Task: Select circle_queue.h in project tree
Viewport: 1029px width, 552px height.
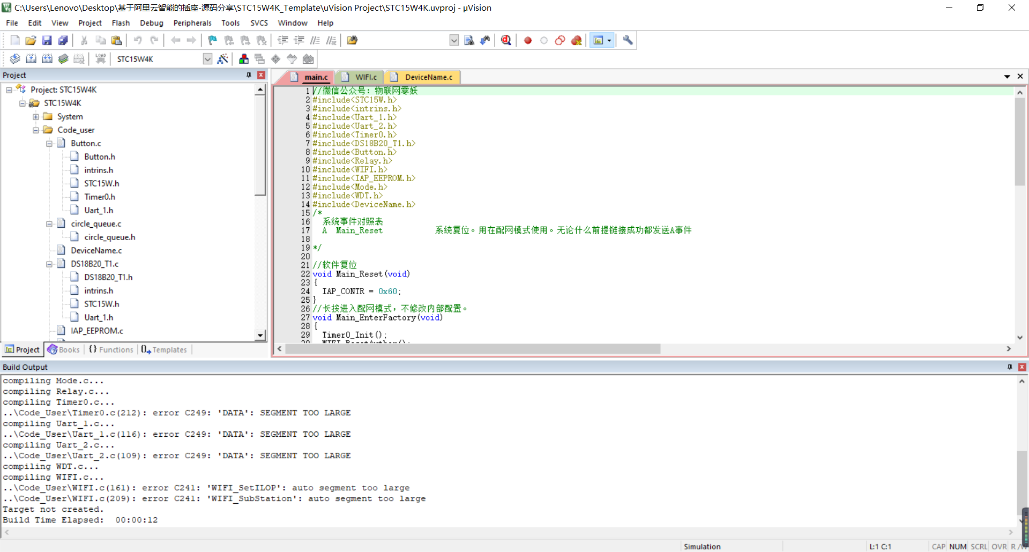Action: pos(109,237)
